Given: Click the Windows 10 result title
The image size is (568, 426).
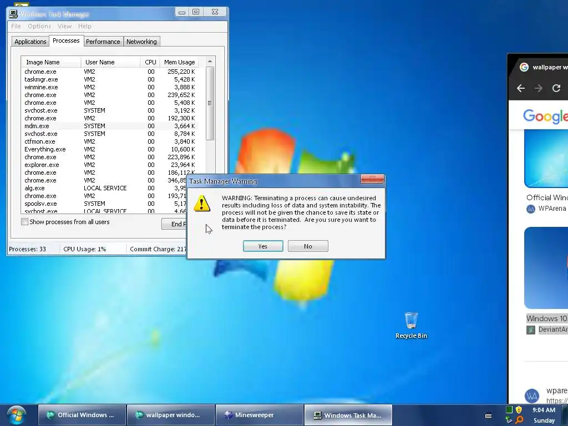Looking at the screenshot, I should [547, 318].
